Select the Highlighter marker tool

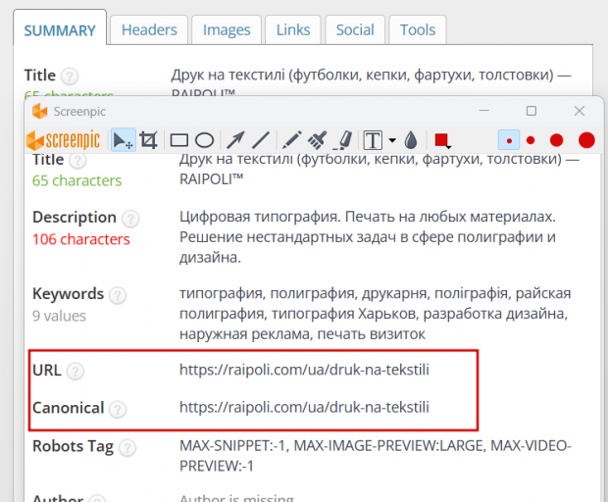click(x=343, y=140)
